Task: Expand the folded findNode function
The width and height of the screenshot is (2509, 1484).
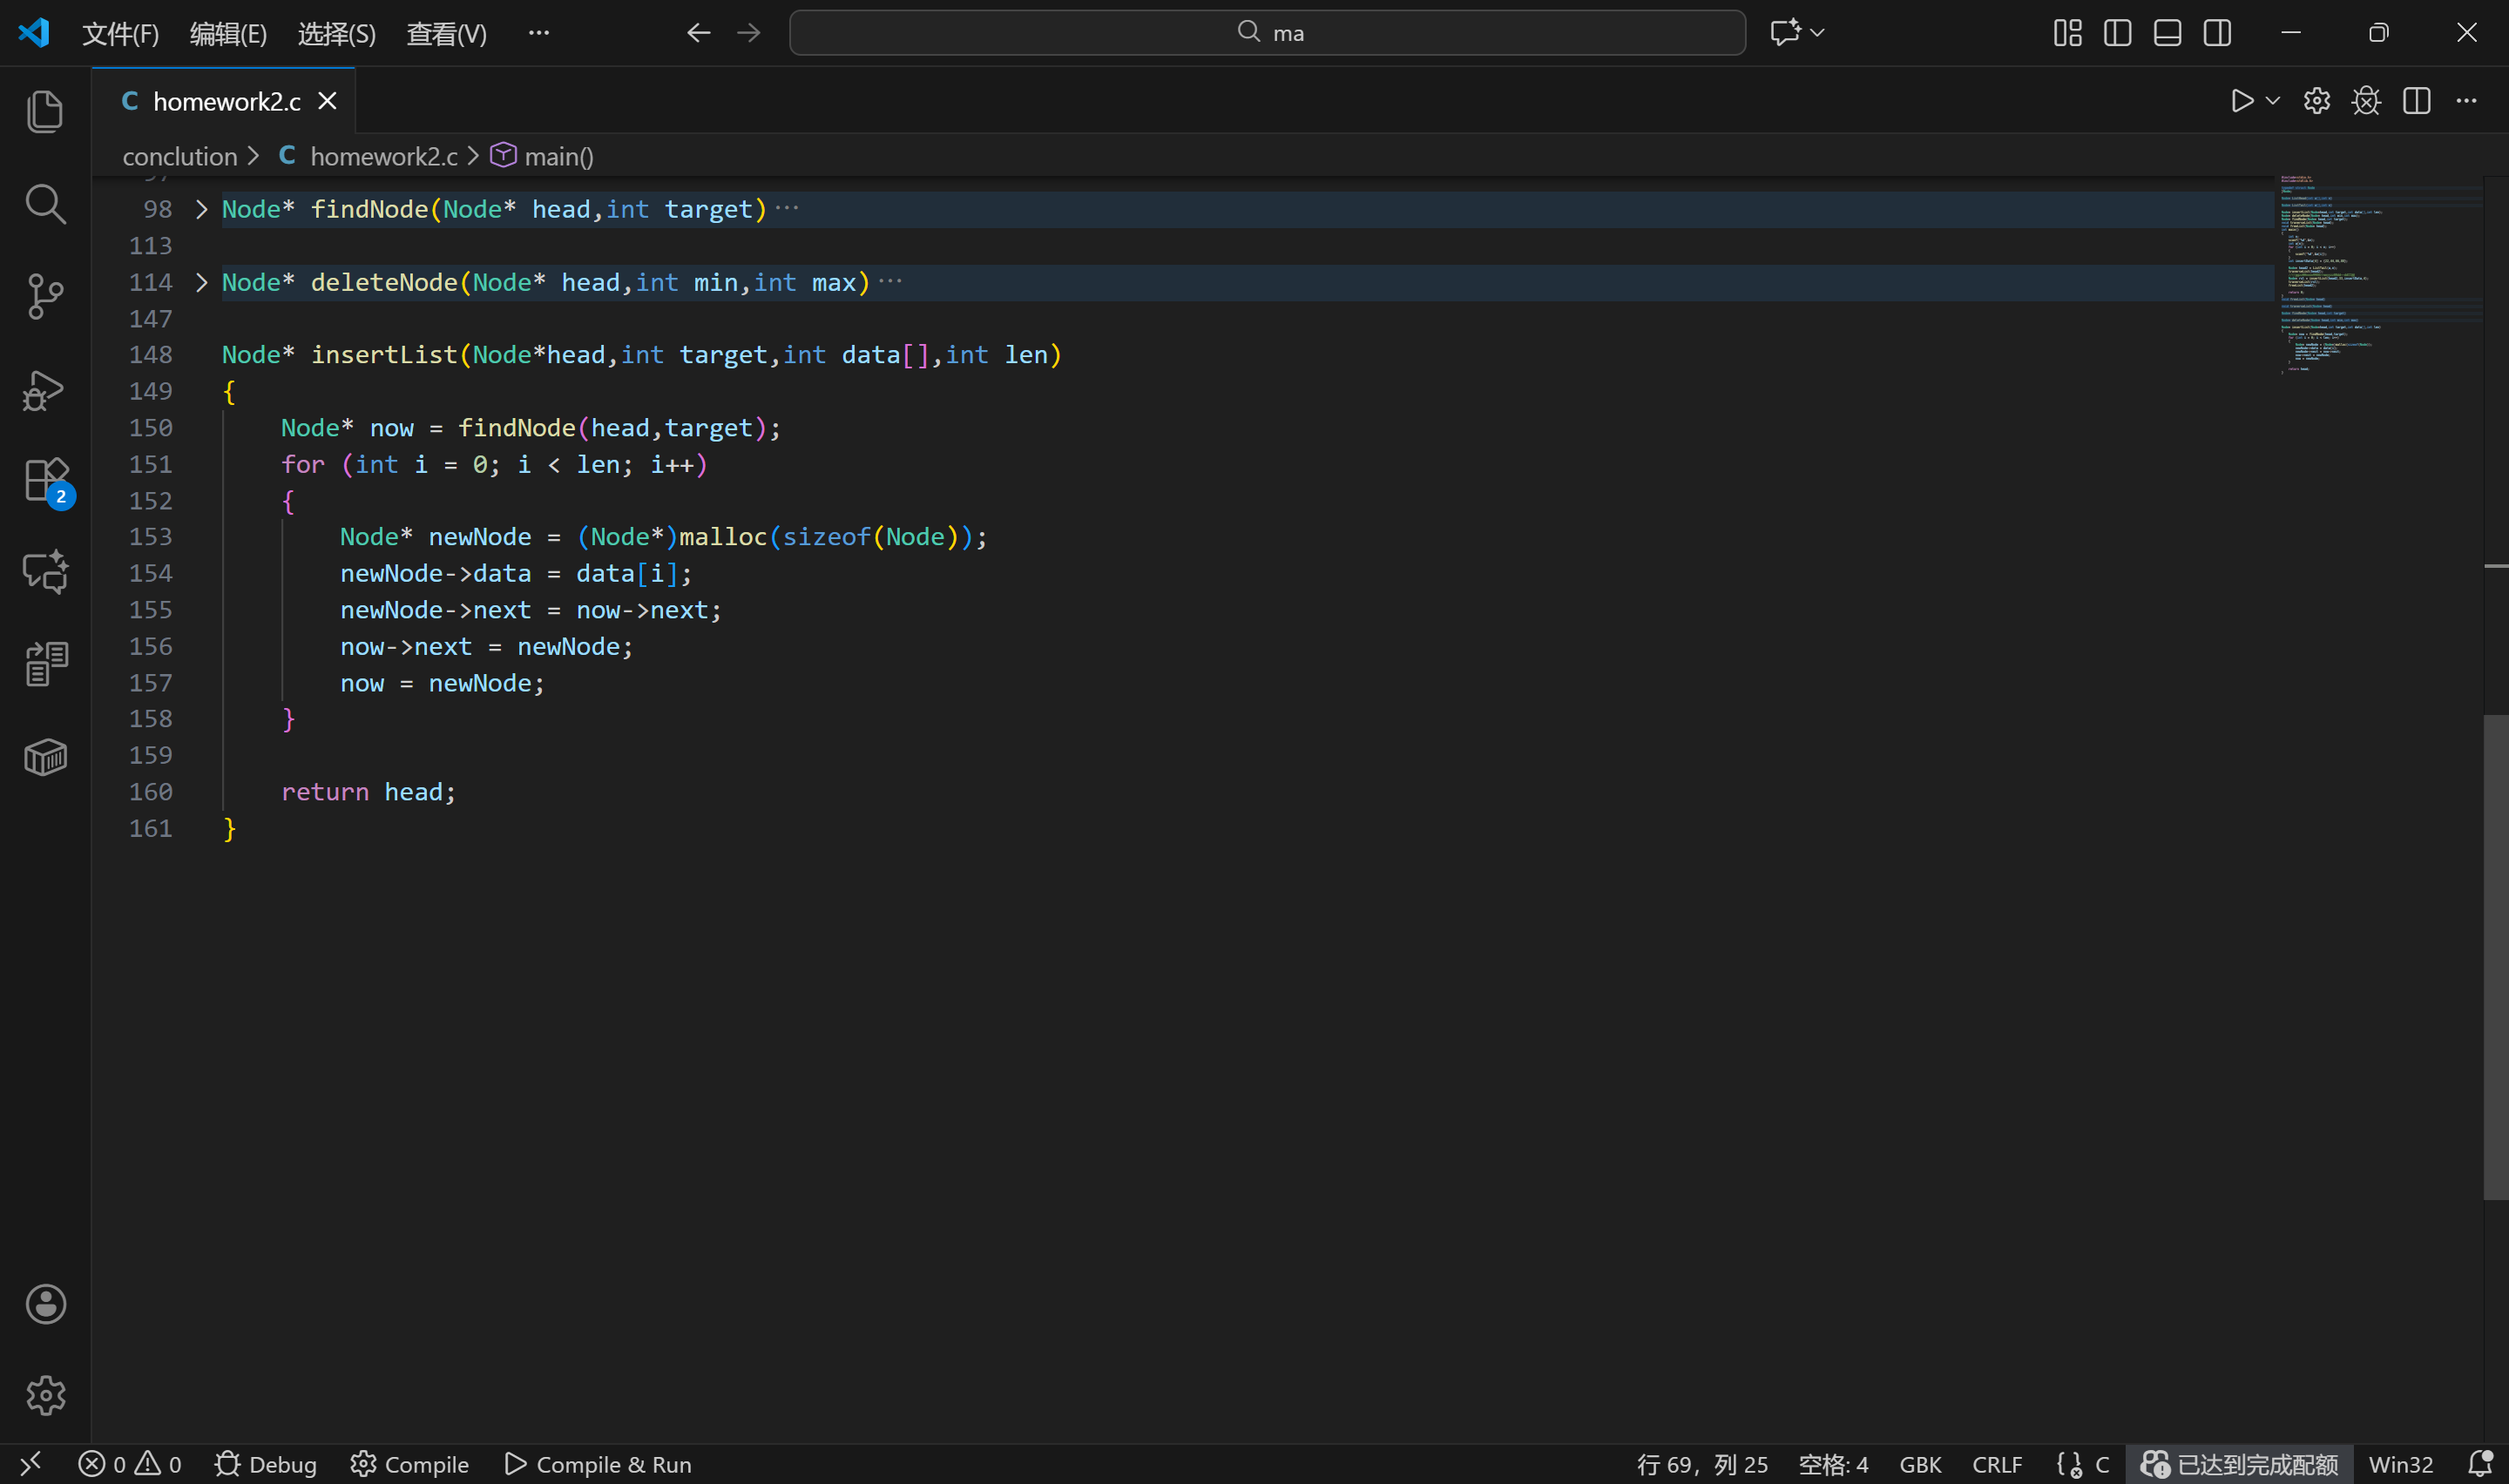Action: pyautogui.click(x=201, y=209)
